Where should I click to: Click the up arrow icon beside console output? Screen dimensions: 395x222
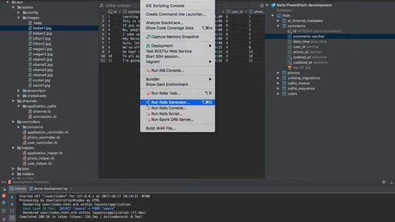click(x=12, y=197)
